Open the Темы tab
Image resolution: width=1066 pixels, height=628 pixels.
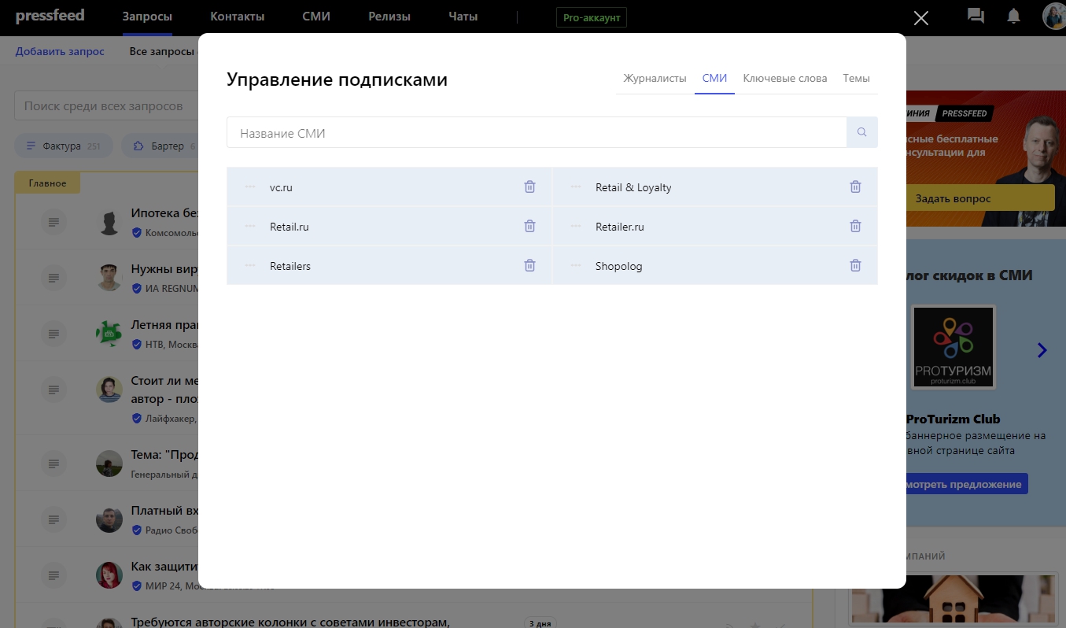(856, 79)
